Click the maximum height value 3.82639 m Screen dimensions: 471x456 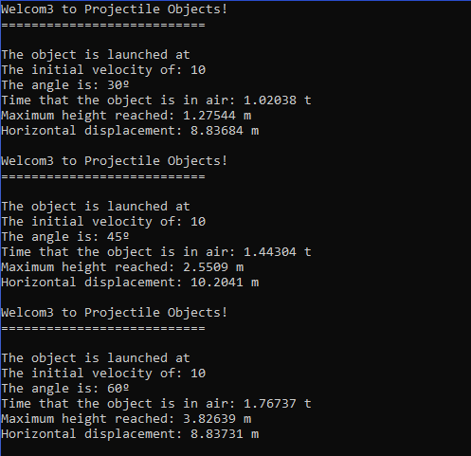click(217, 419)
